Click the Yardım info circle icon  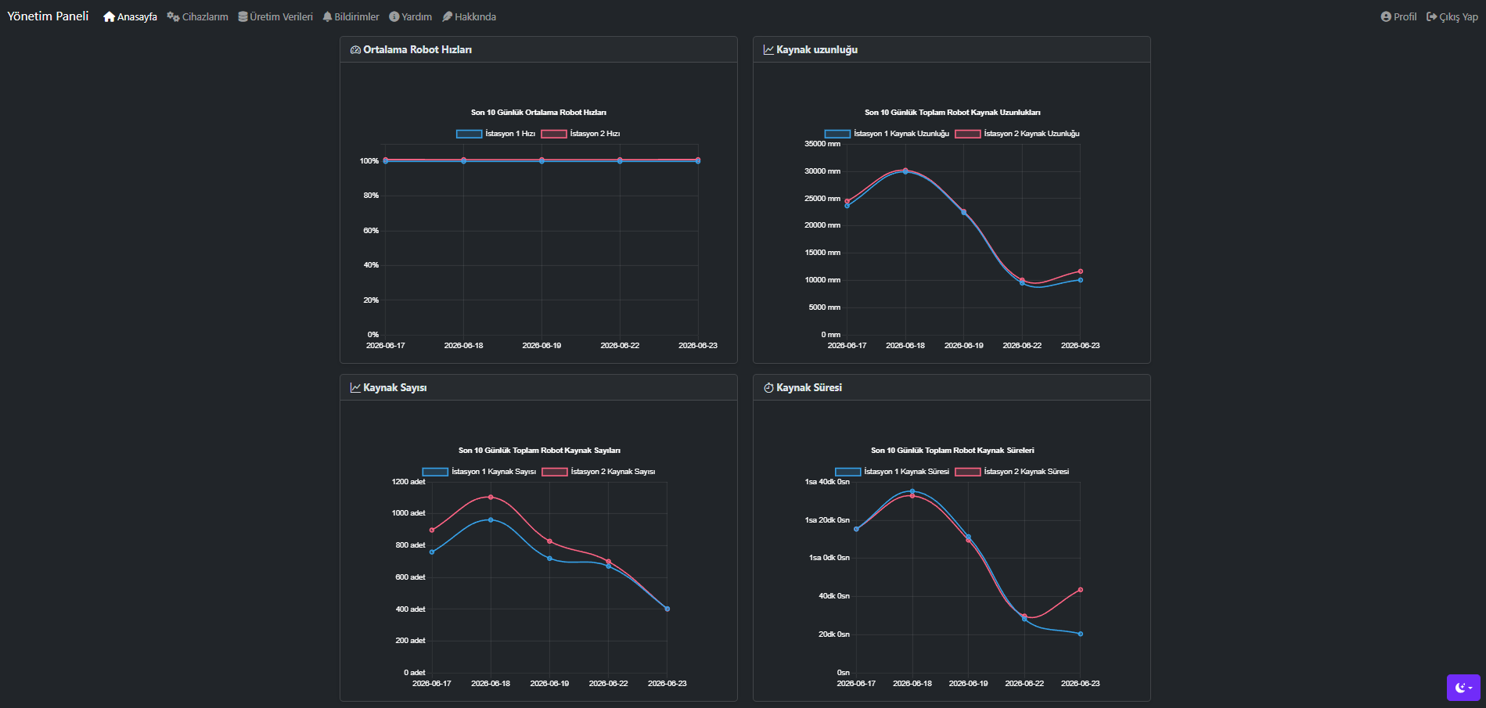tap(394, 16)
